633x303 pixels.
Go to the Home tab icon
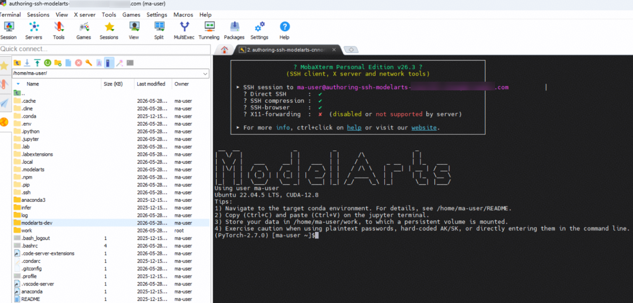pyautogui.click(x=224, y=50)
